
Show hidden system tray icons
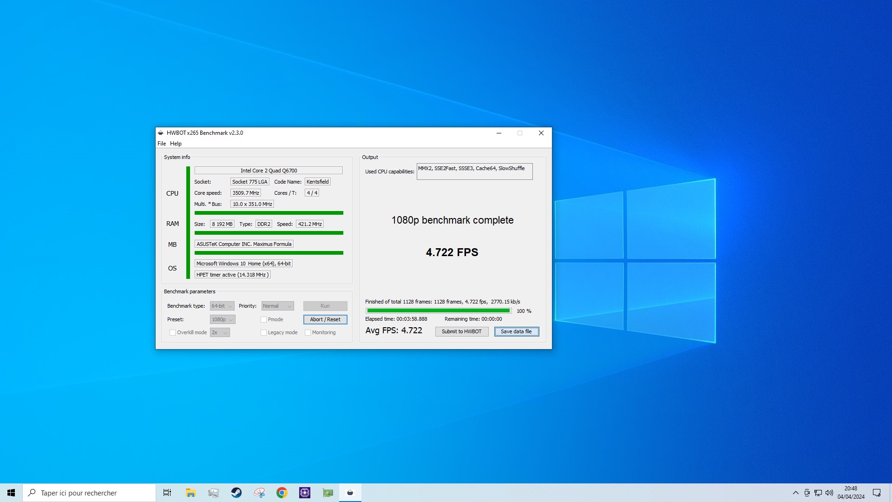(x=796, y=493)
